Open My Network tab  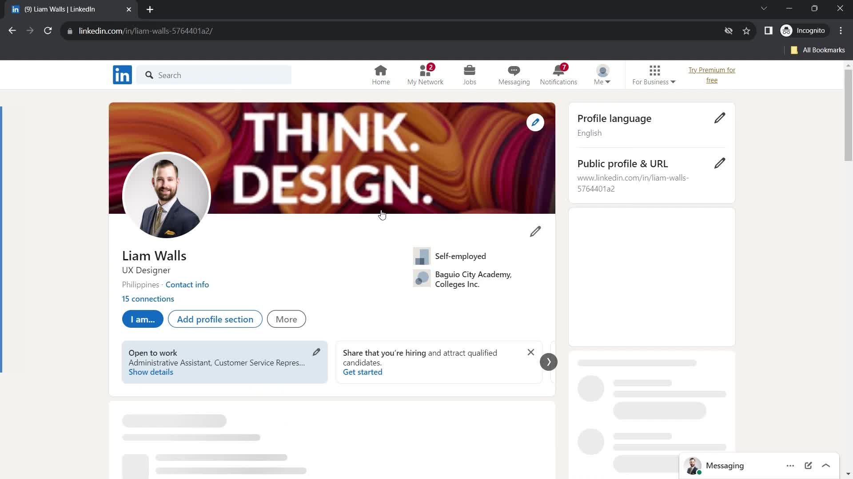pos(425,75)
